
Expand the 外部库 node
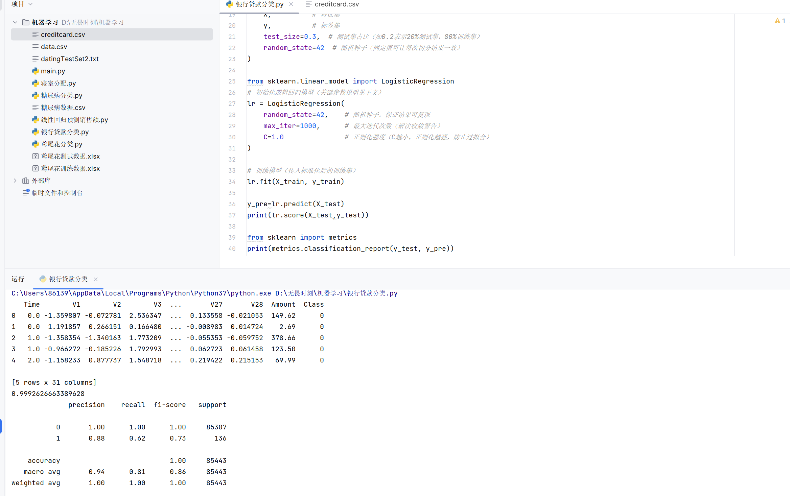15,181
